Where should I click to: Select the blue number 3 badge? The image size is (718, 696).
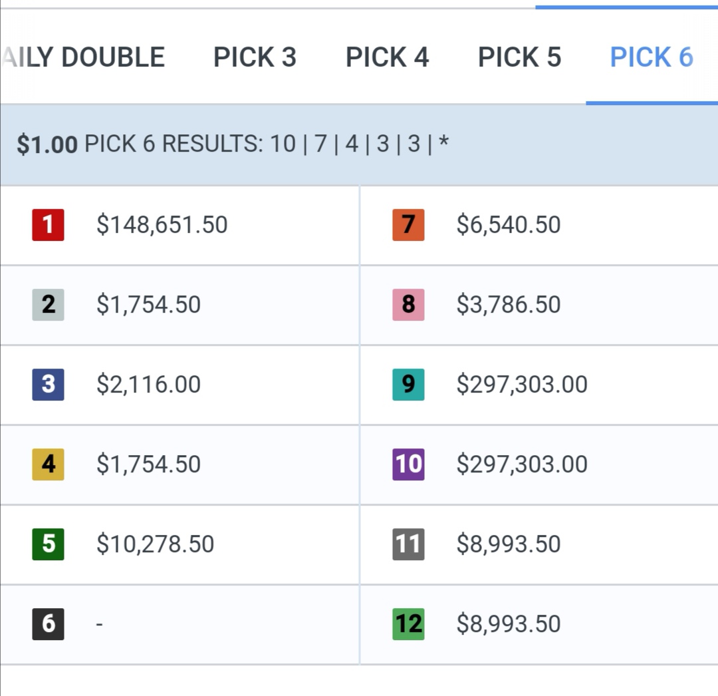[48, 385]
